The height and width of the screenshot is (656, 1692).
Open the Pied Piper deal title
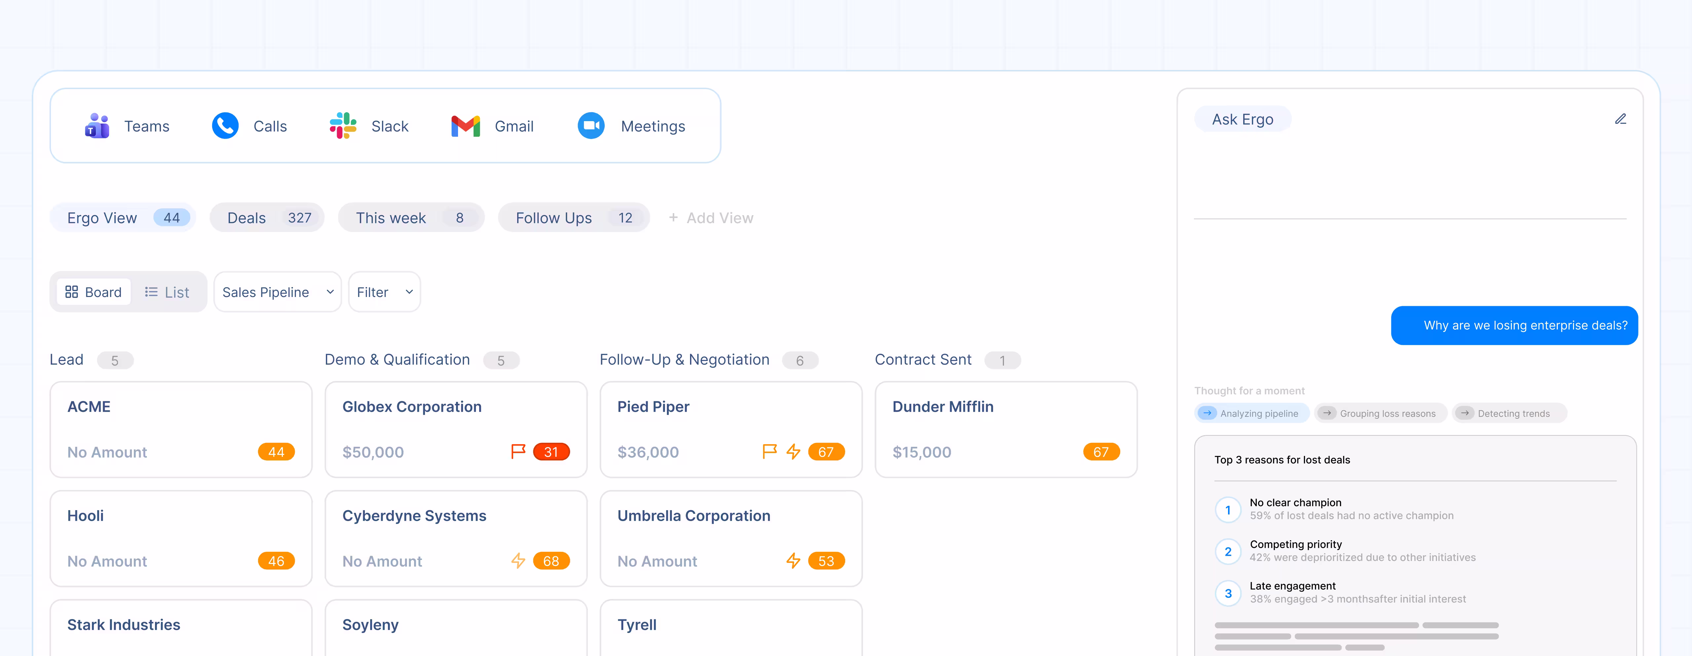(x=654, y=407)
